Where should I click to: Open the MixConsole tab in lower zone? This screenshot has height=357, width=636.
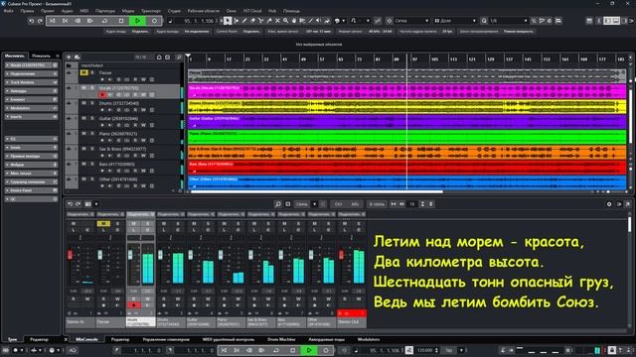click(86, 339)
